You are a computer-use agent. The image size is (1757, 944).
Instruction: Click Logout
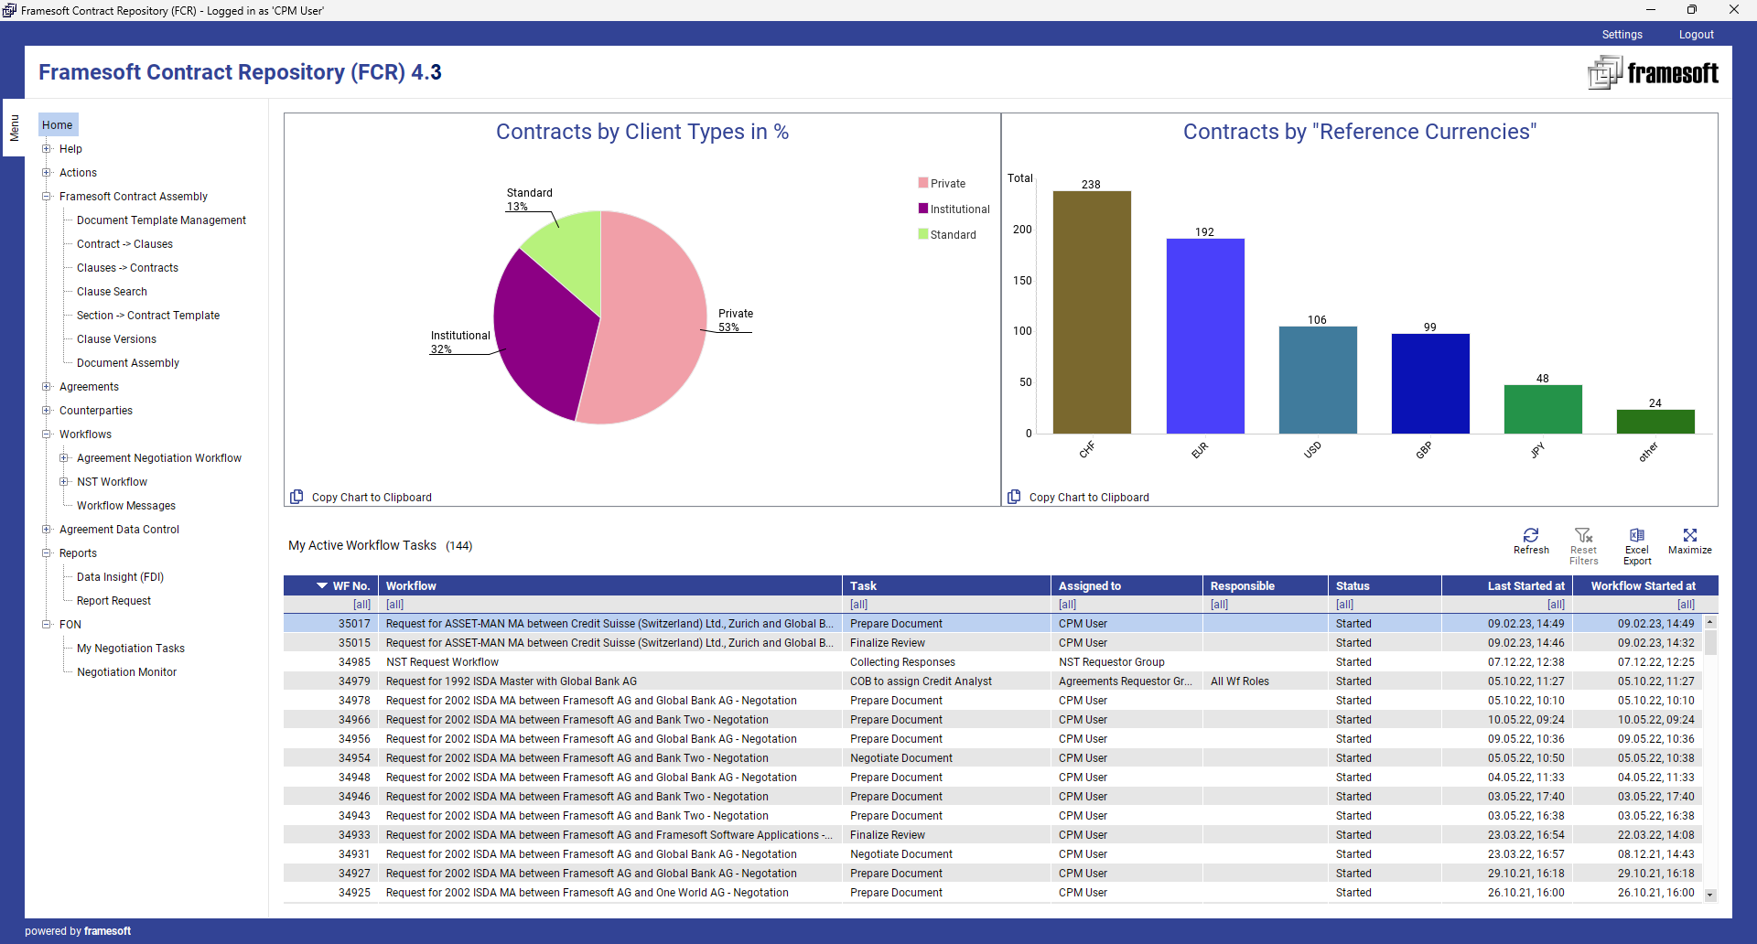[1696, 35]
